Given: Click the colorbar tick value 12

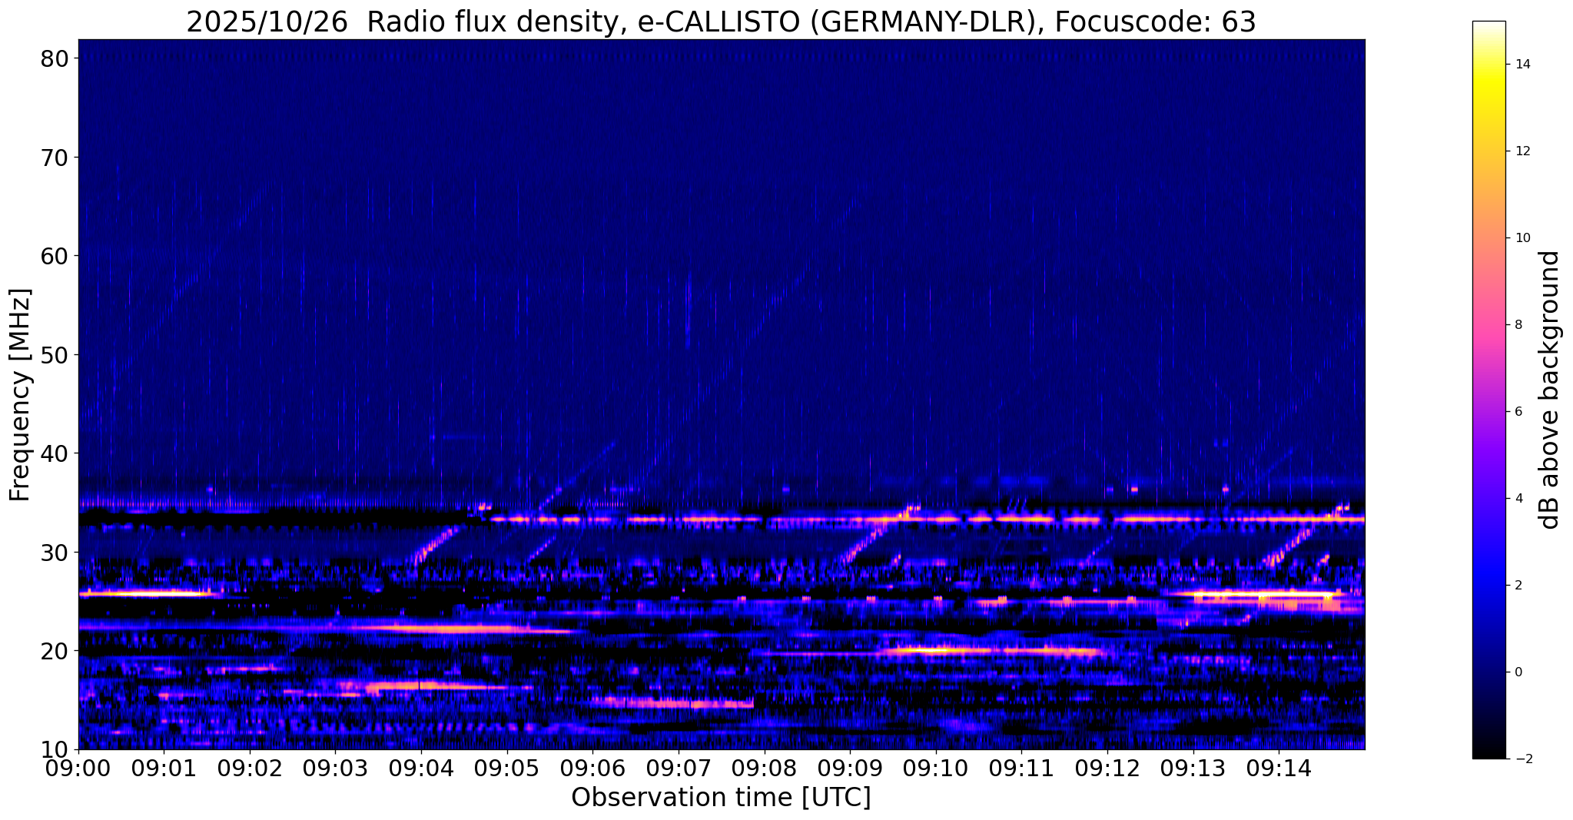Looking at the screenshot, I should click(1522, 151).
